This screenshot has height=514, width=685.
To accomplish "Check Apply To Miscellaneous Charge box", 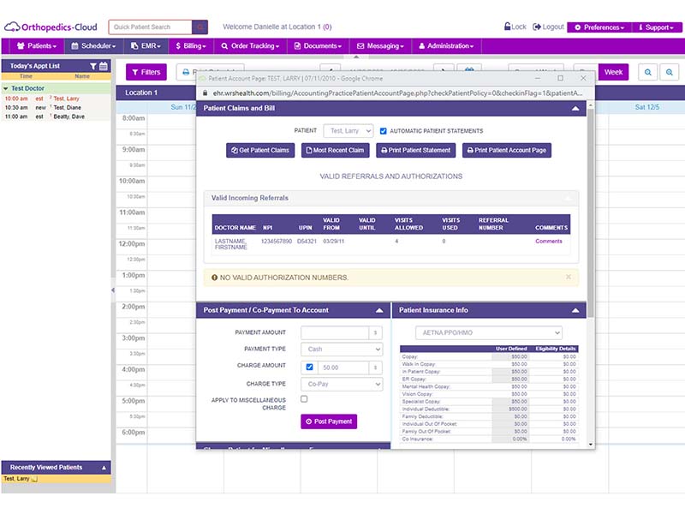I will [x=304, y=399].
